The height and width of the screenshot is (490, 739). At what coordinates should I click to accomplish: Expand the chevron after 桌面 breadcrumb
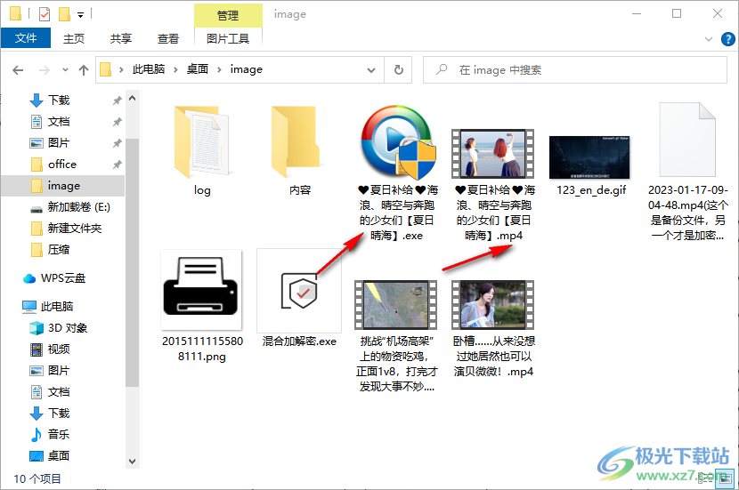click(x=219, y=69)
